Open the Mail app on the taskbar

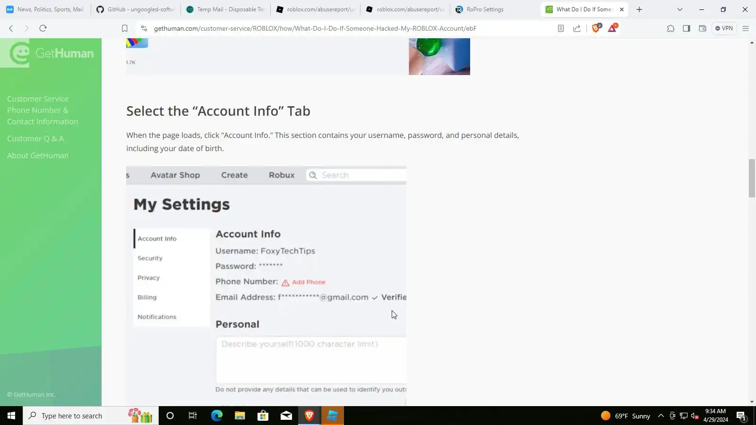coord(286,416)
